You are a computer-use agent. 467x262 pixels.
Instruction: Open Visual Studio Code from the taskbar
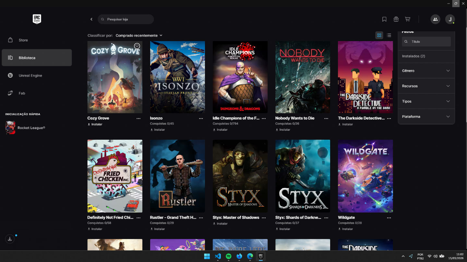point(218,256)
